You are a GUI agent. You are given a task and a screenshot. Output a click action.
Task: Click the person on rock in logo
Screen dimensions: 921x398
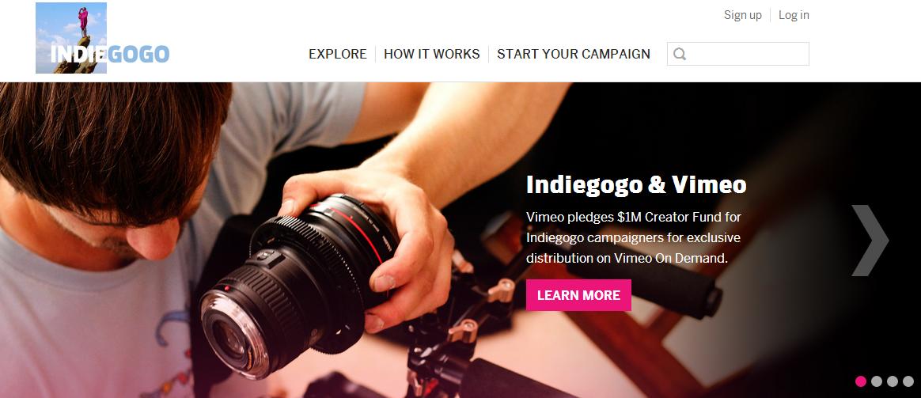click(x=83, y=21)
